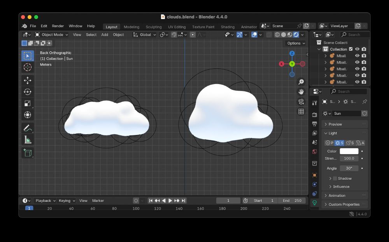
Task: Open the Playback dropdown in the timeline
Action: pyautogui.click(x=46, y=200)
